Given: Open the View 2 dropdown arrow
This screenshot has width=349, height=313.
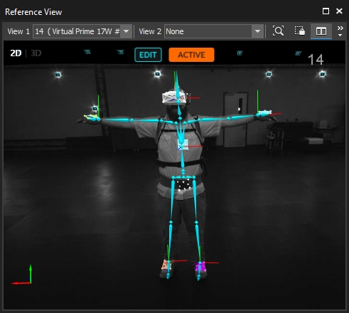Looking at the screenshot, I should [x=257, y=31].
